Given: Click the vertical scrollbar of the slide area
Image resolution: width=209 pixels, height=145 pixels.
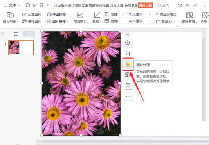Looking at the screenshot, I should point(203,79).
